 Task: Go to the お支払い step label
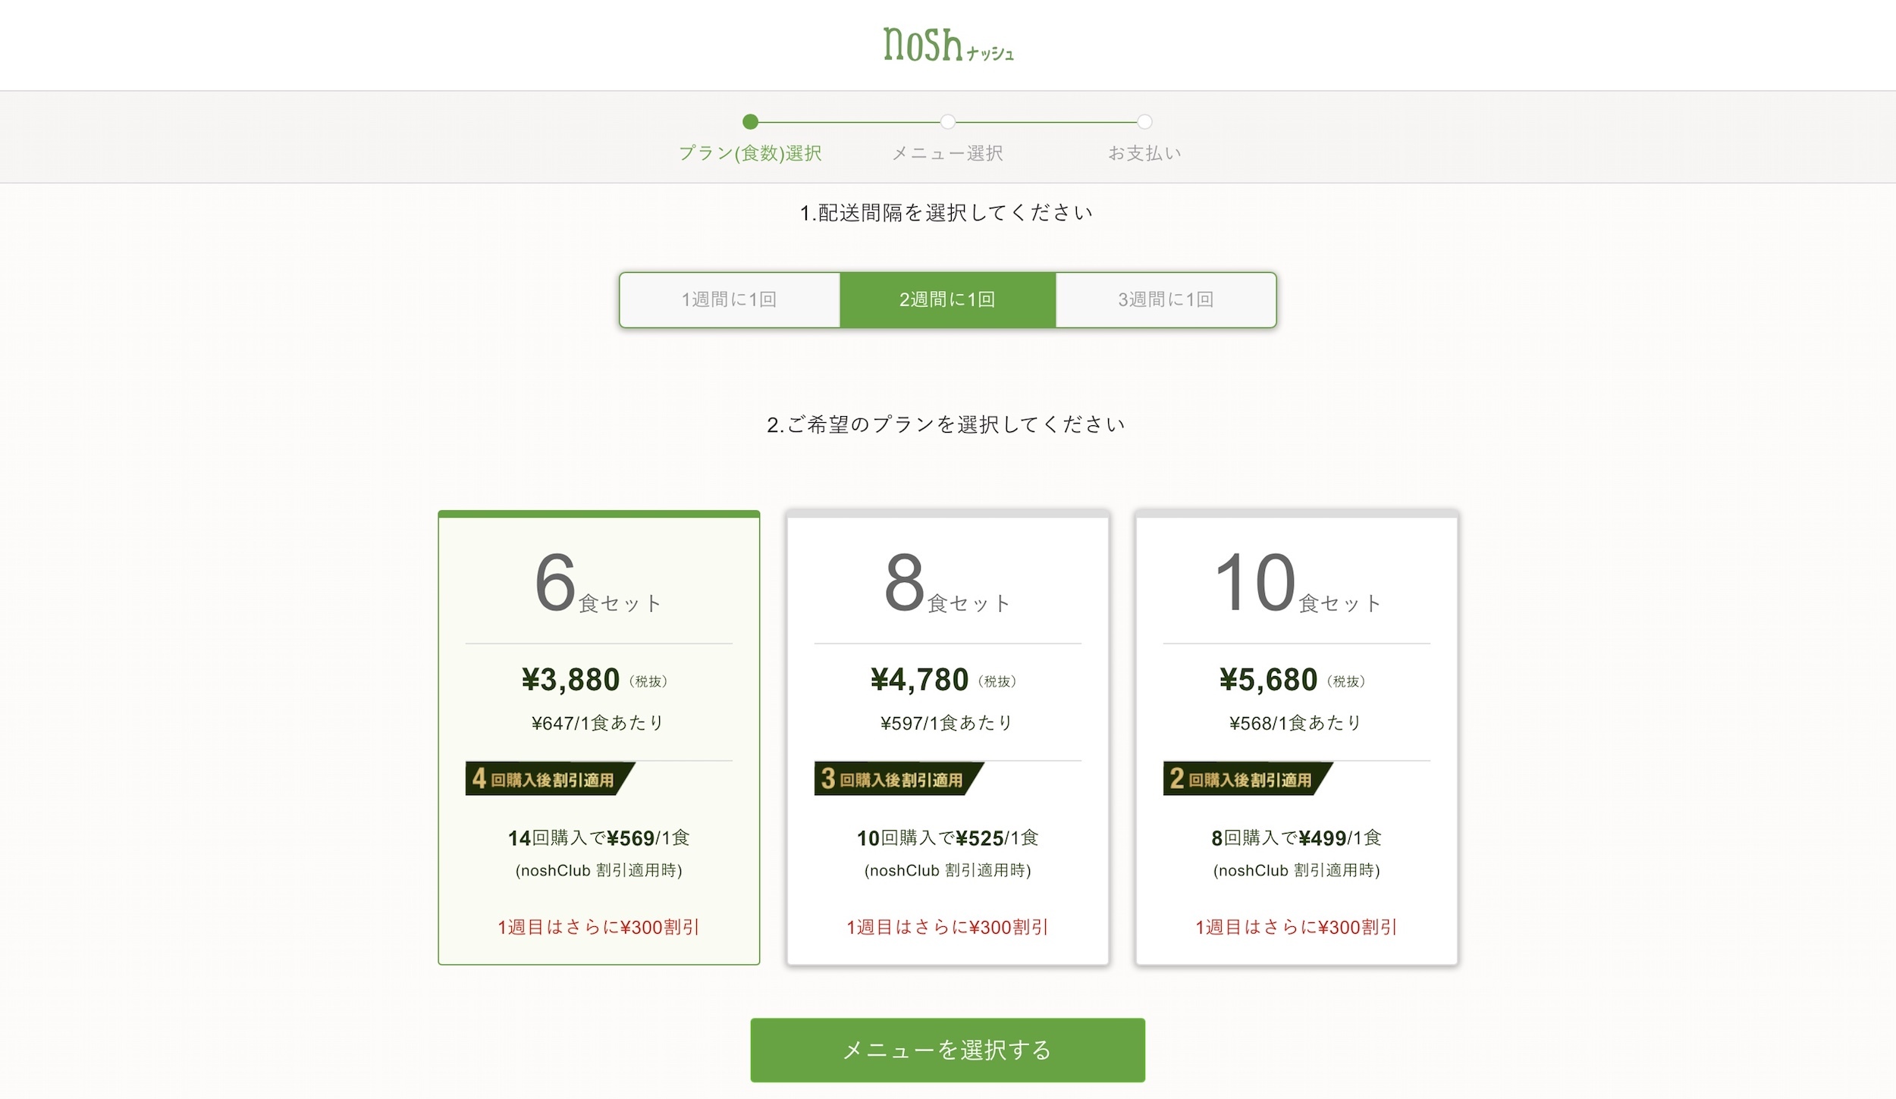point(1145,153)
